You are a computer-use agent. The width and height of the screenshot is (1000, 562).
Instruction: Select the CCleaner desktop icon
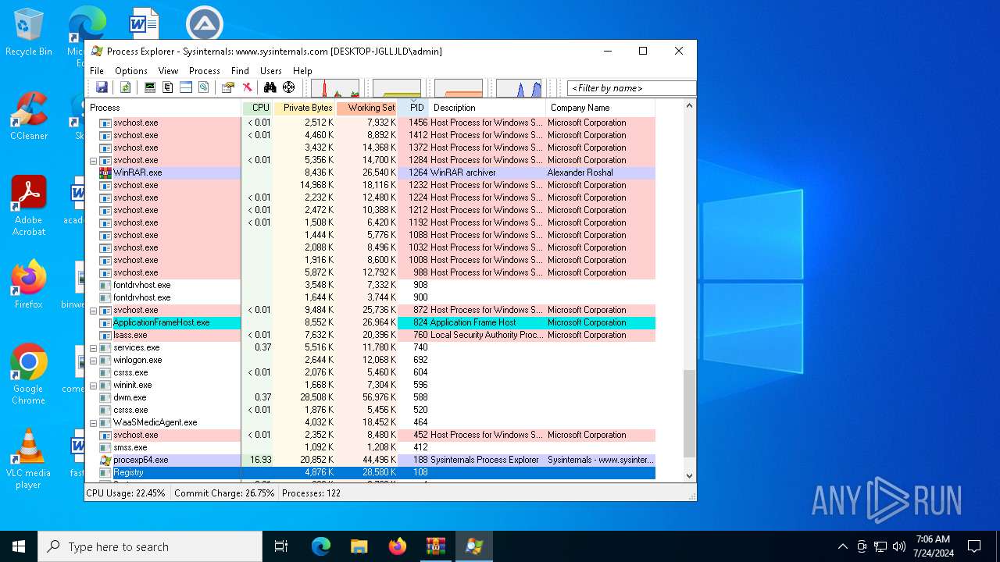point(29,116)
